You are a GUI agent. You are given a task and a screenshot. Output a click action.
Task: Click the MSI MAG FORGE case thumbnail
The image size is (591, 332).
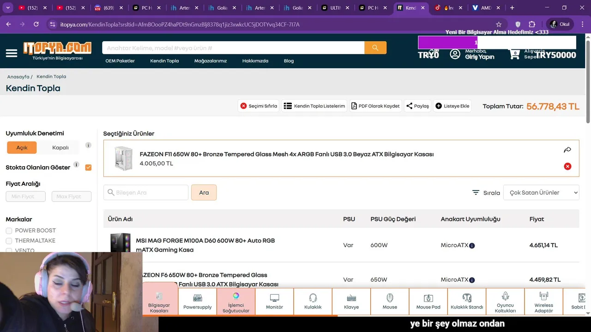(121, 243)
